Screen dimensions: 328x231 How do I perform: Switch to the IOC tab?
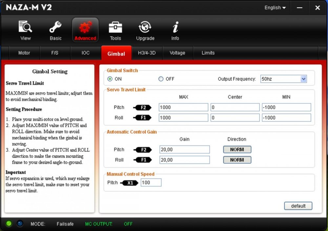coord(86,53)
